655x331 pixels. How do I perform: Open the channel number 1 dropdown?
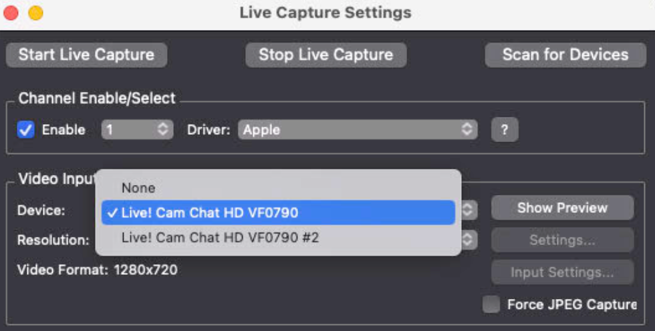click(x=138, y=129)
